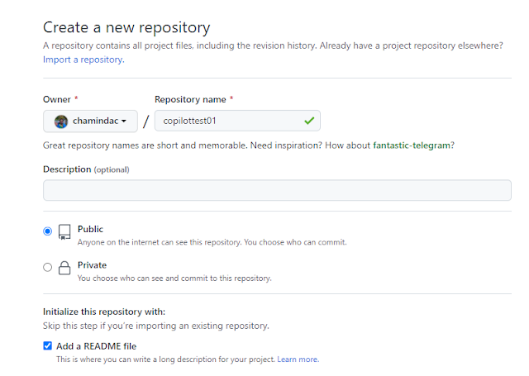This screenshot has width=529, height=376.
Task: Follow the Import a repository link
Action: (x=82, y=59)
